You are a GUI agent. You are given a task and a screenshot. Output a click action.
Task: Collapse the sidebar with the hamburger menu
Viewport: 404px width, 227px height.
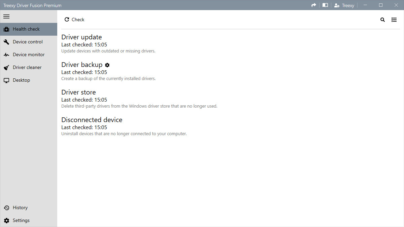point(6,16)
